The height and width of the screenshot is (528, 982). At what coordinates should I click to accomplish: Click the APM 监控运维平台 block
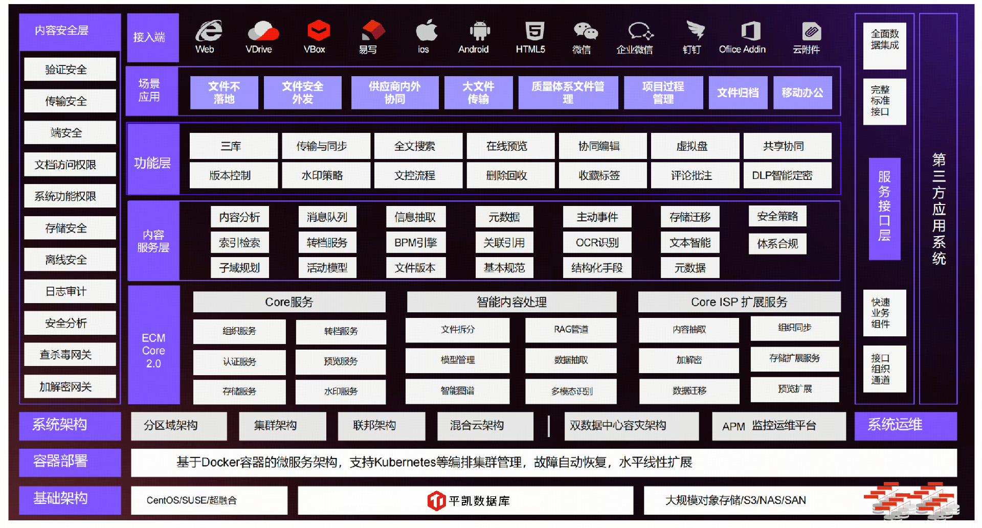coord(778,426)
